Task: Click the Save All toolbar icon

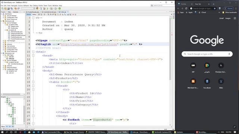Action: click(x=12, y=9)
